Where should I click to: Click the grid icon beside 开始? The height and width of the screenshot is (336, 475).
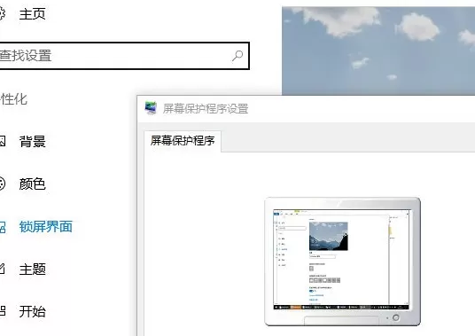point(2,311)
